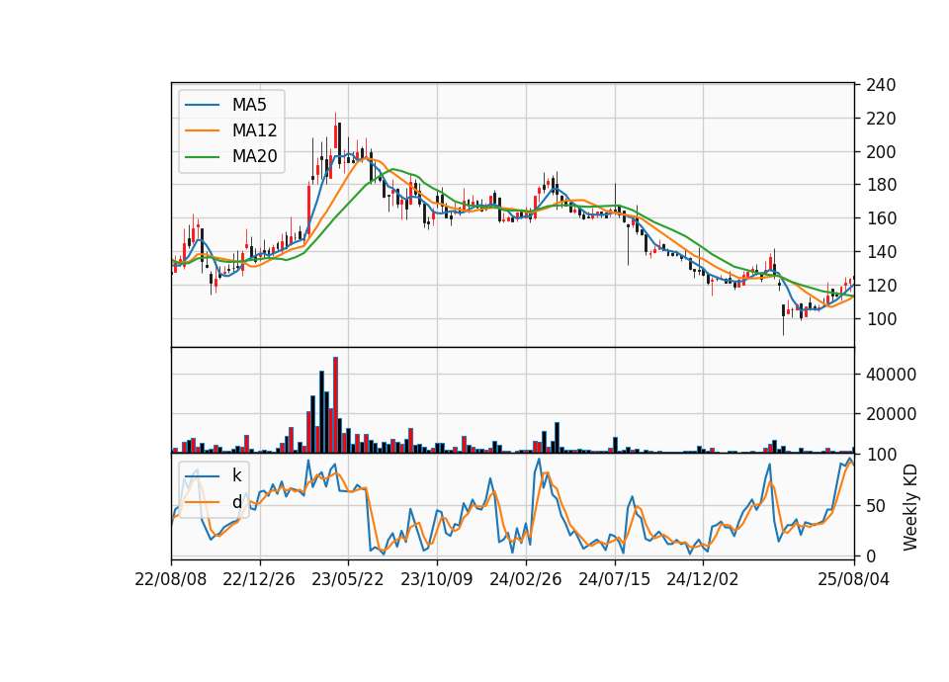Click the tallest red volume bar
Screen dimensions: 949x682
pos(335,405)
